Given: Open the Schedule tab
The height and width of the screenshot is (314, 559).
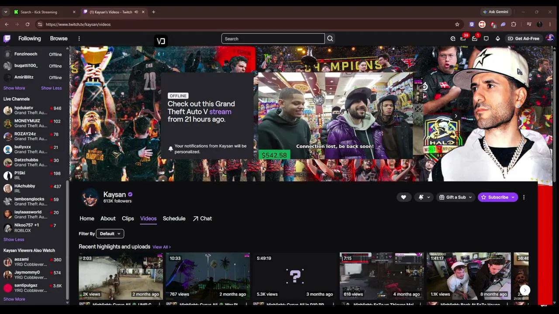Looking at the screenshot, I should point(174,218).
